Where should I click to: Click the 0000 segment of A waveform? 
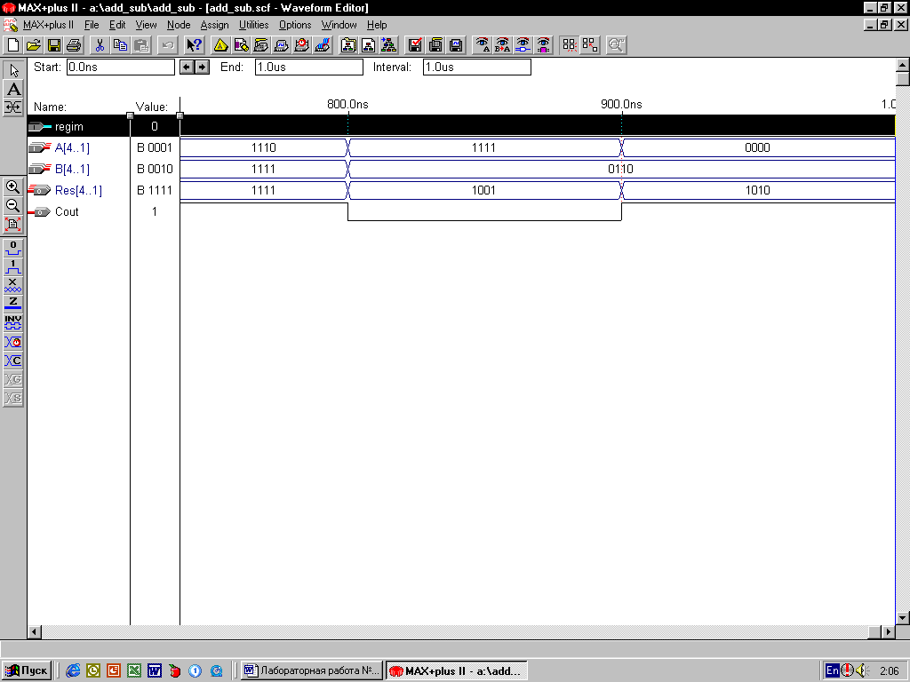click(x=757, y=148)
